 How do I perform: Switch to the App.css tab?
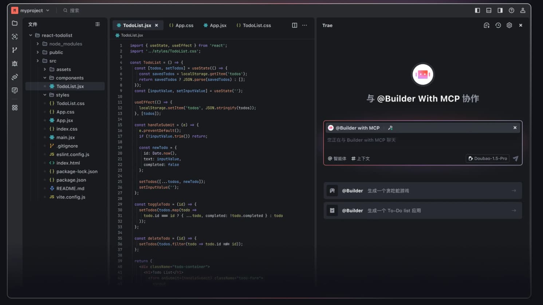181,25
